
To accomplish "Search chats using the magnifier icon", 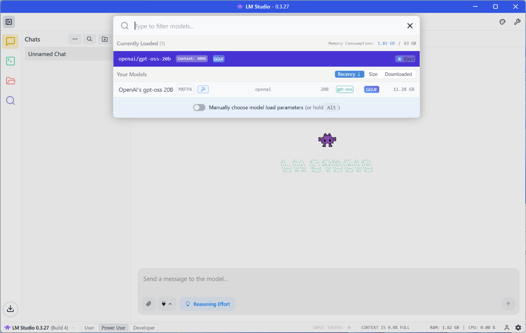I will [x=90, y=39].
